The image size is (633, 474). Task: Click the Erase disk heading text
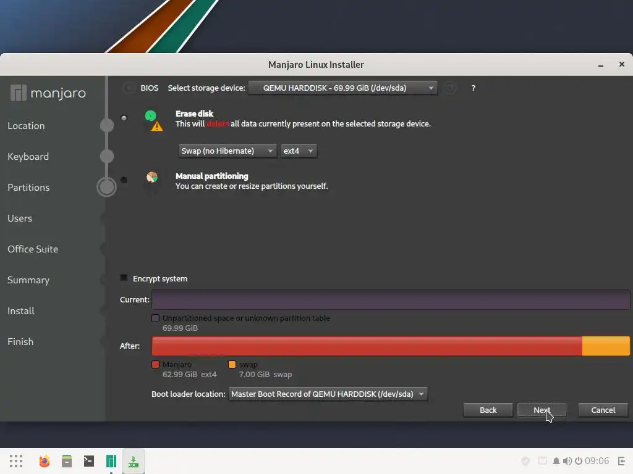click(x=194, y=114)
